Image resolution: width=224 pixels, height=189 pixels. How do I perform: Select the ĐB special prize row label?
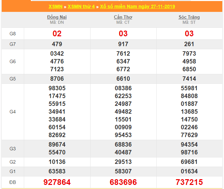[13, 182]
